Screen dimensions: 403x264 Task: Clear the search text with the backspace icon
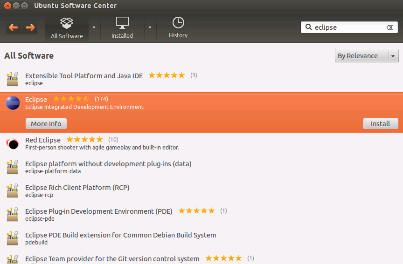[390, 27]
